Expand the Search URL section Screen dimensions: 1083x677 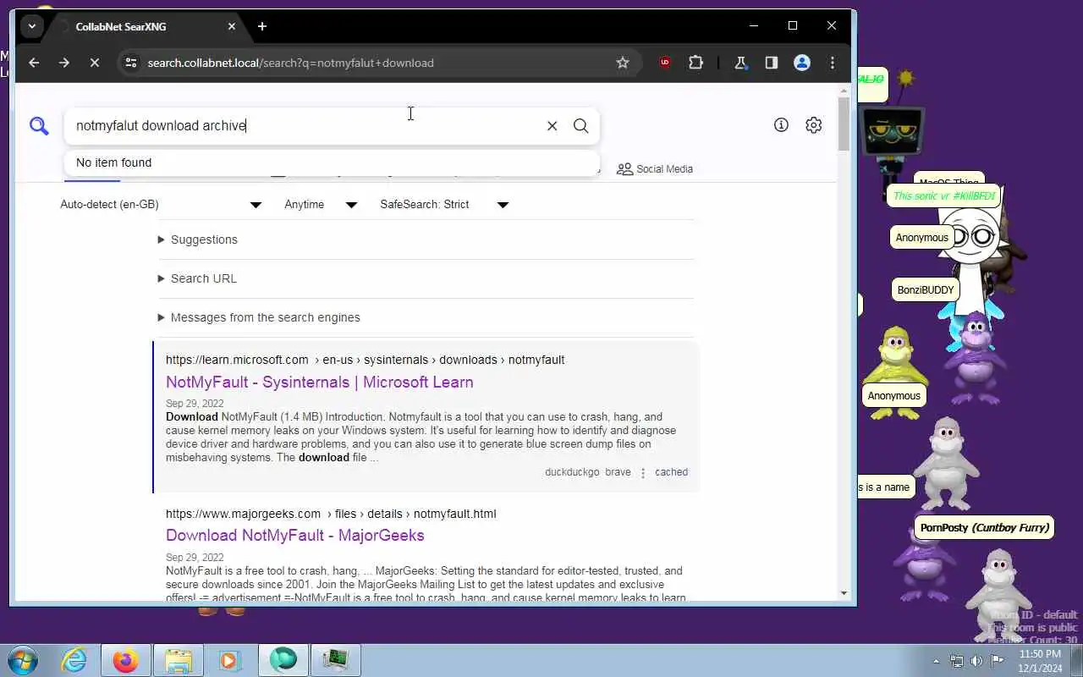(x=197, y=278)
